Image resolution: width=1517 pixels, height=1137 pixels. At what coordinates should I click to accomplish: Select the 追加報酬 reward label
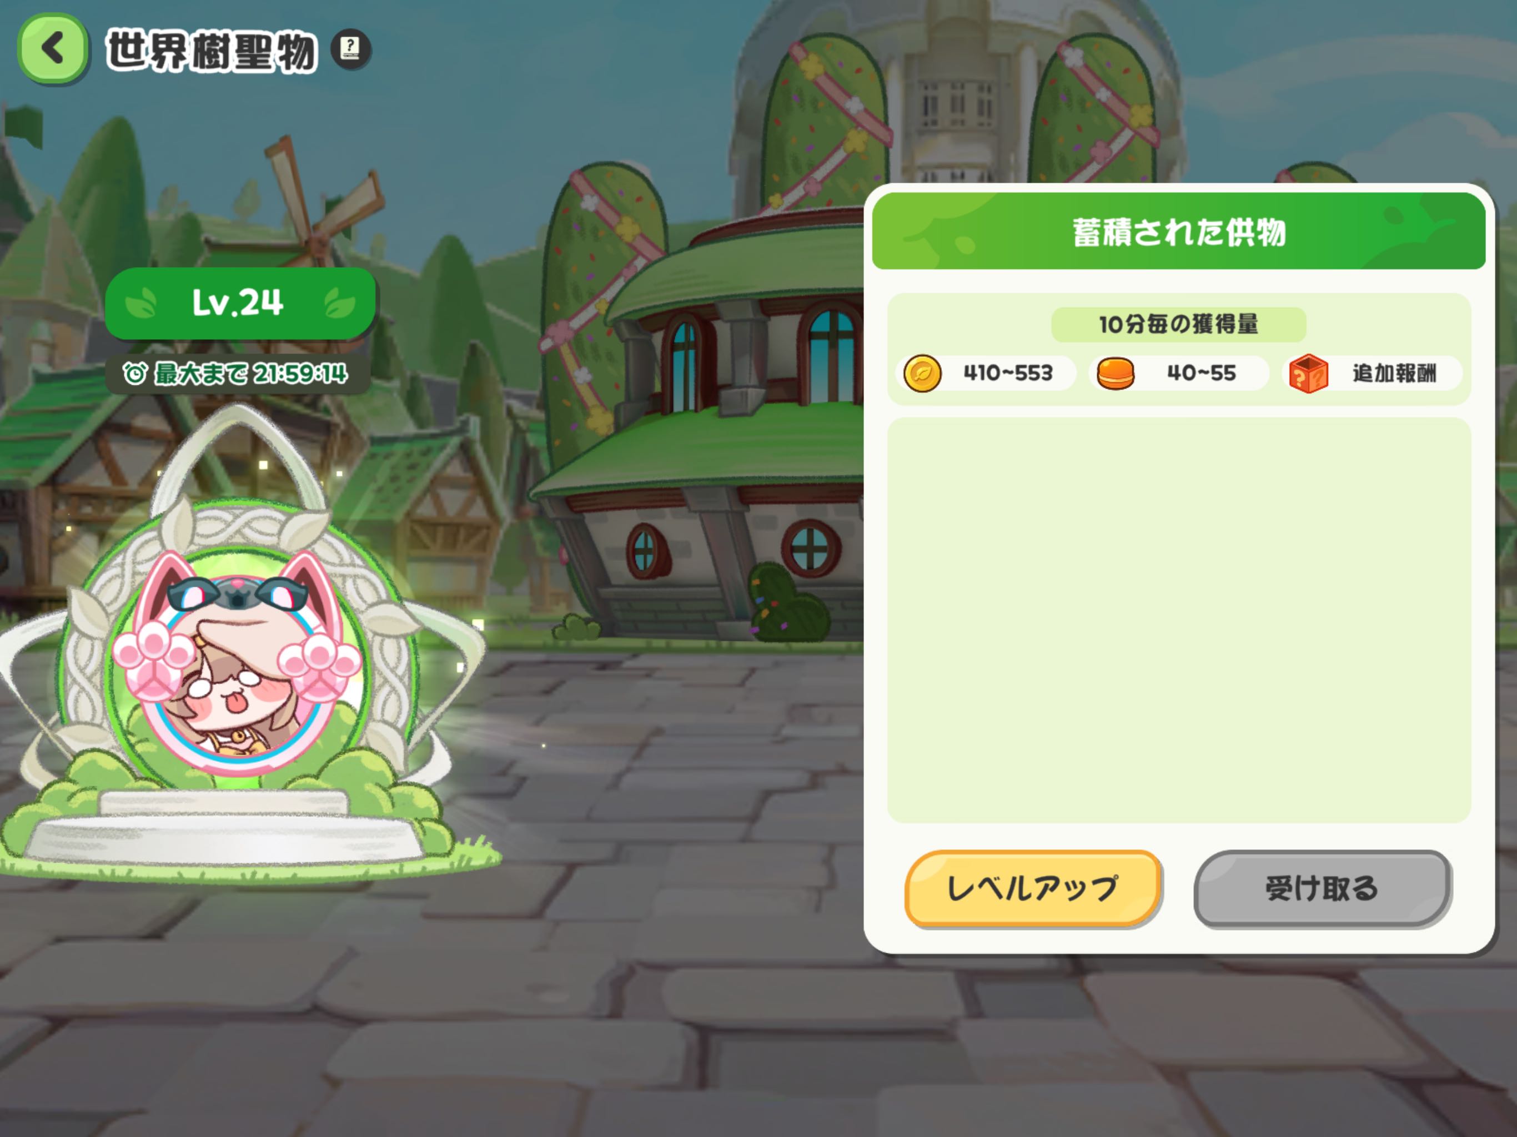point(1394,373)
